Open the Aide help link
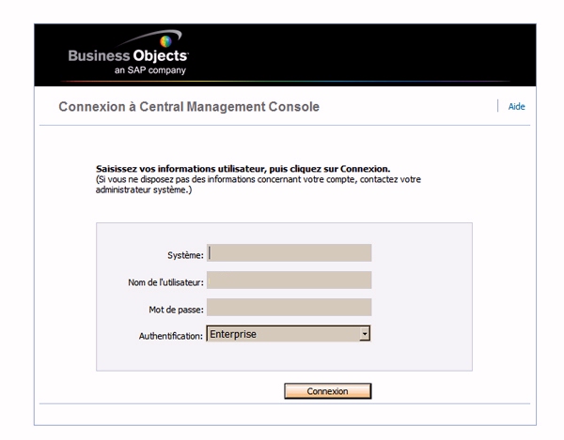The height and width of the screenshot is (440, 564). coord(516,107)
